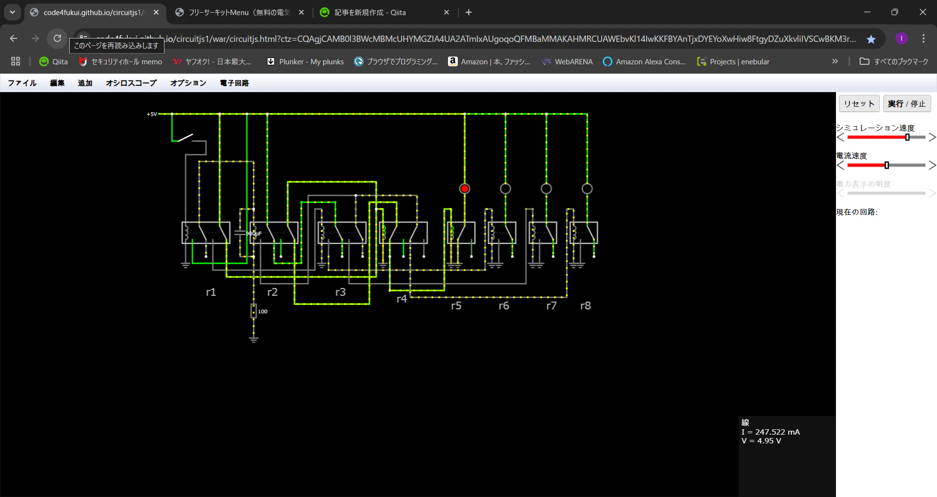Open the 電子回路 menu
Viewport: 937px width, 497px height.
(x=234, y=83)
